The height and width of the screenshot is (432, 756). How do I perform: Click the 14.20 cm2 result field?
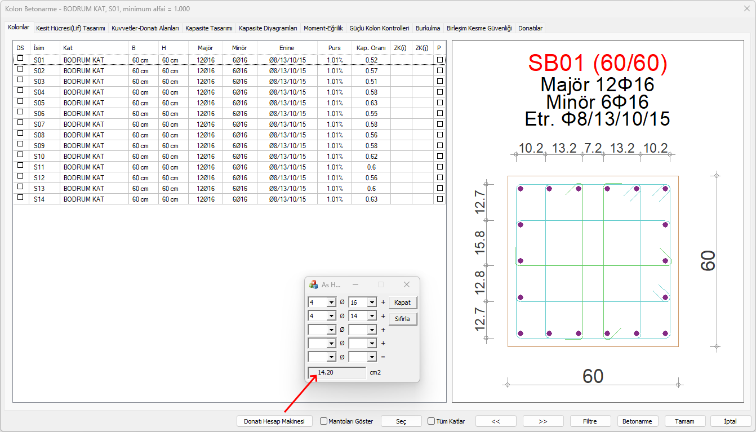coord(337,372)
